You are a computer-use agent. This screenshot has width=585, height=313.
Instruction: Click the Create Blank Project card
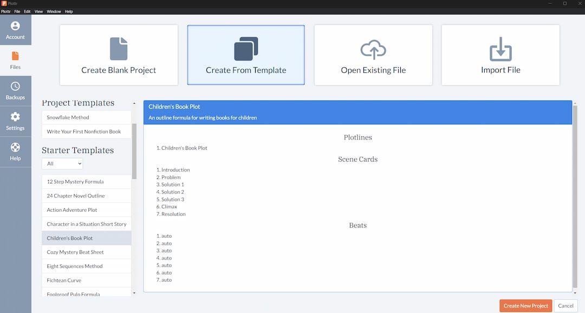point(119,55)
